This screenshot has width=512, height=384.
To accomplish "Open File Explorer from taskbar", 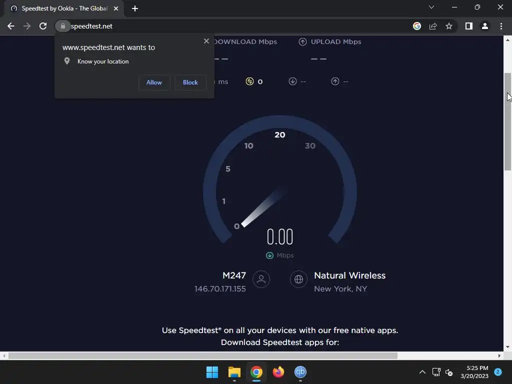I will click(234, 372).
